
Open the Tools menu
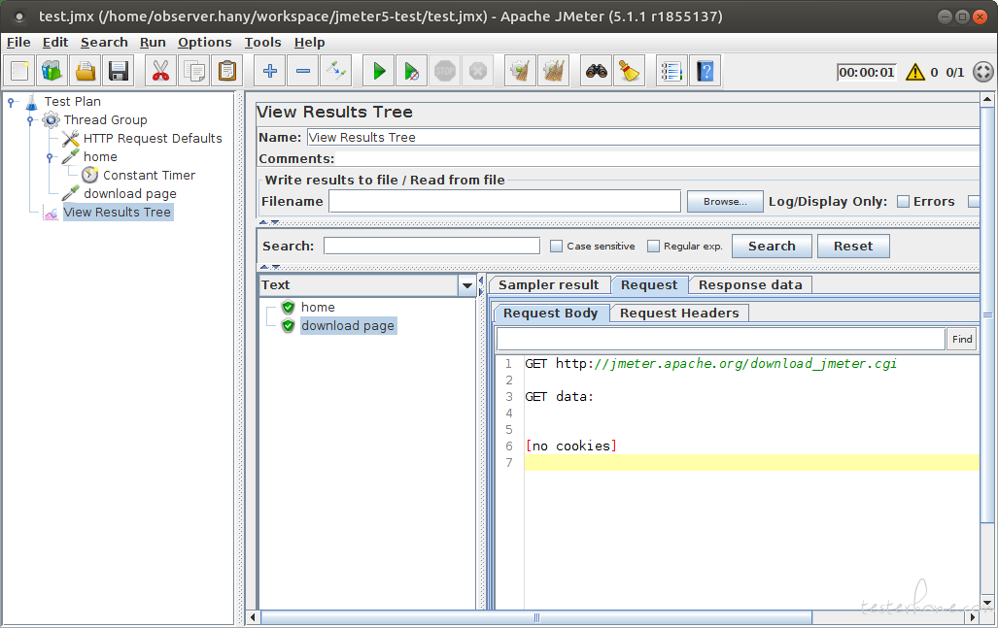click(263, 43)
